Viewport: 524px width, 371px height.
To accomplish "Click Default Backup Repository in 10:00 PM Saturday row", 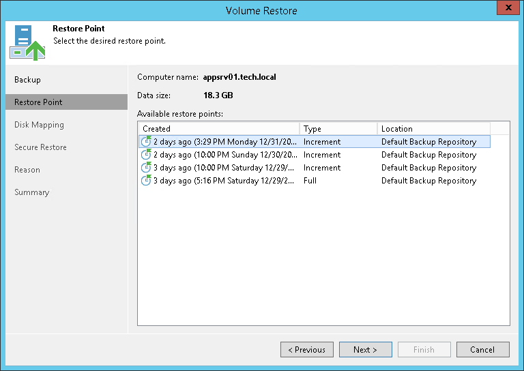I will click(428, 168).
